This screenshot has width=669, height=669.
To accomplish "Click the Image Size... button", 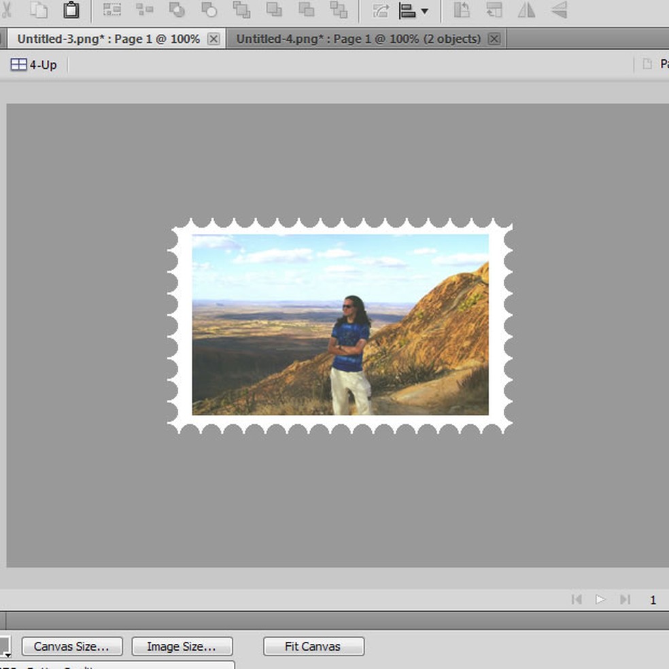I will [x=182, y=646].
